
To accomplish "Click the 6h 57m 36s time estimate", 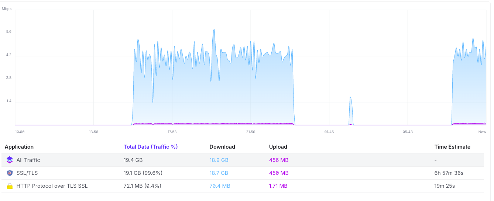I will point(449,173).
